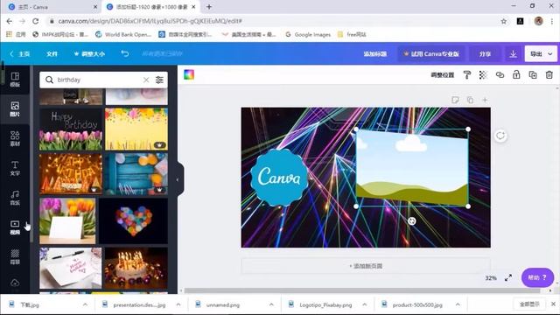
Task: Click the Try Canva Pro button
Action: pos(431,54)
